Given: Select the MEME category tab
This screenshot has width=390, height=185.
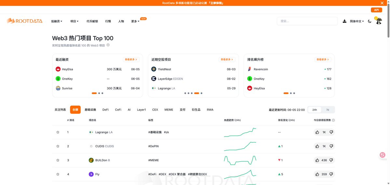Looking at the screenshot, I should [x=168, y=110].
